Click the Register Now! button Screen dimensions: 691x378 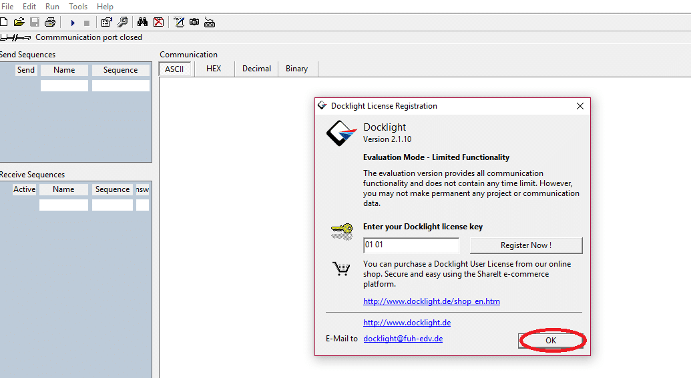click(x=526, y=245)
